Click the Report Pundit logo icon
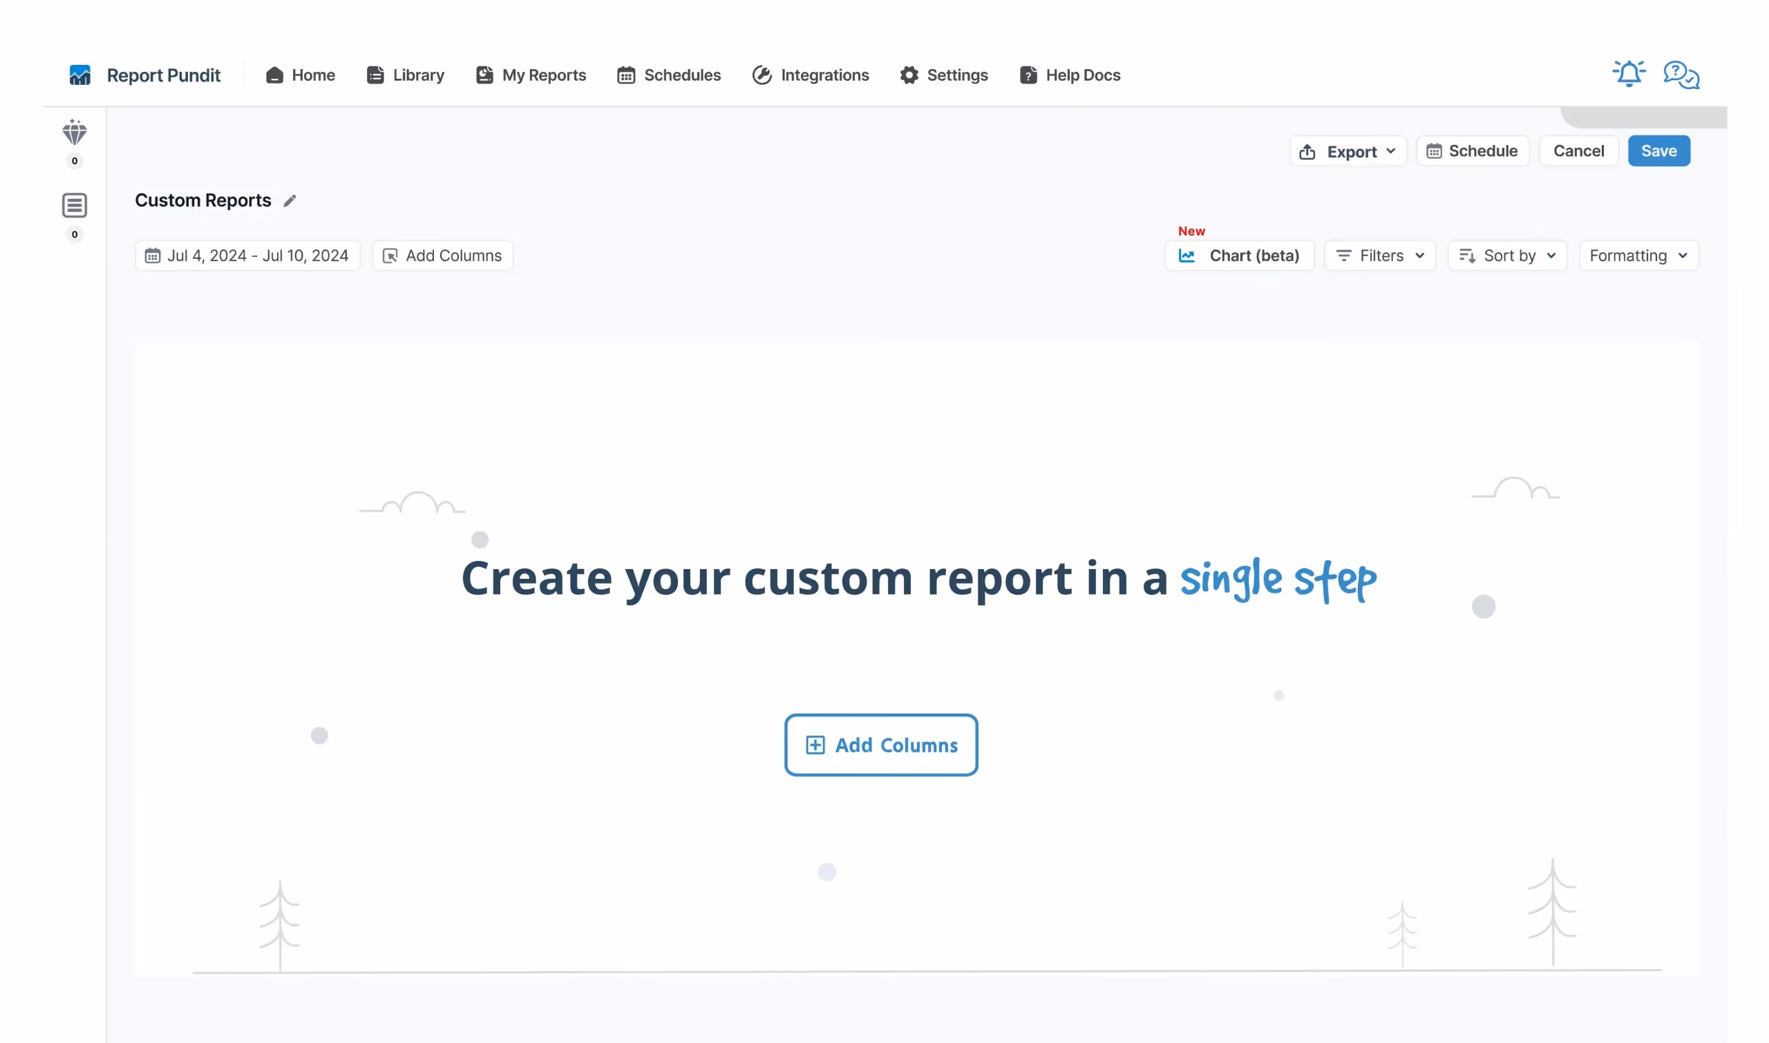 click(x=79, y=75)
